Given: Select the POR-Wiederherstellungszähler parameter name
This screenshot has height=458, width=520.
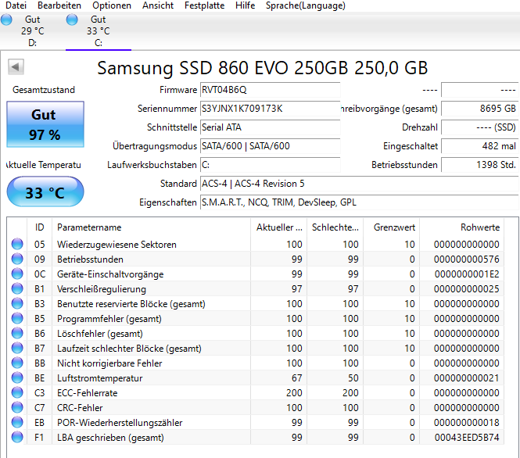Looking at the screenshot, I should coord(120,423).
